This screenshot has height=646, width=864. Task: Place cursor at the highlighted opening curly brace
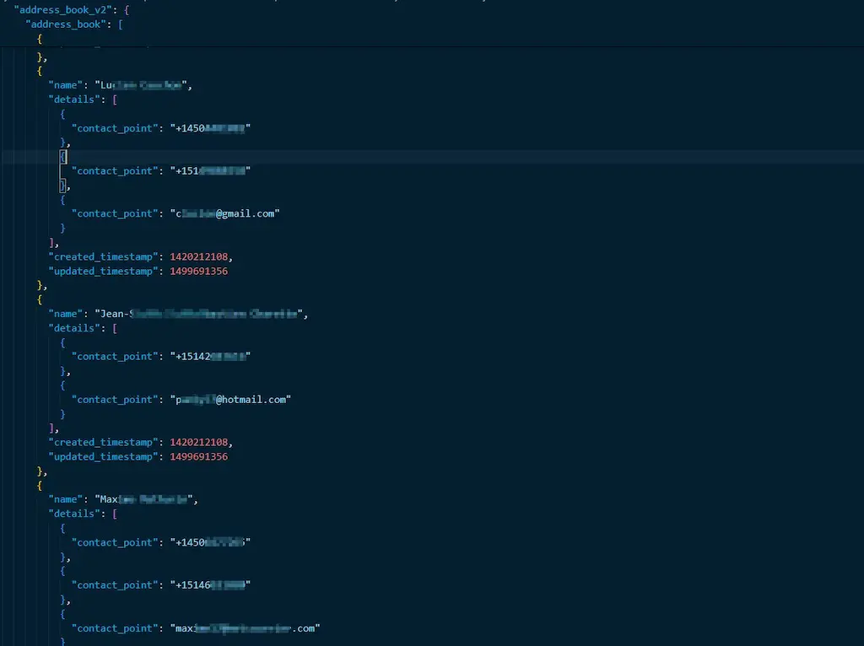(x=62, y=157)
